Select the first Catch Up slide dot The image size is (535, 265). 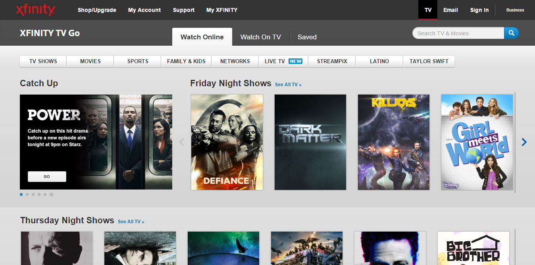tap(21, 195)
